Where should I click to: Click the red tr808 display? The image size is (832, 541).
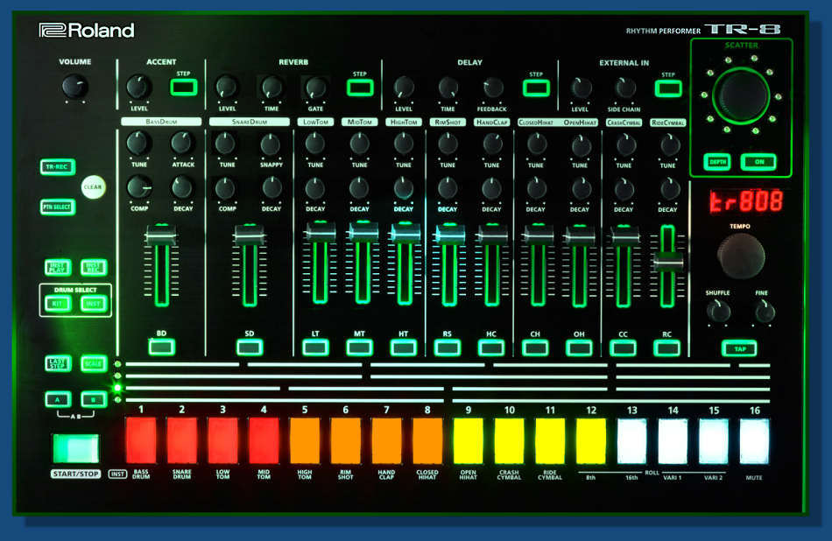pyautogui.click(x=746, y=201)
